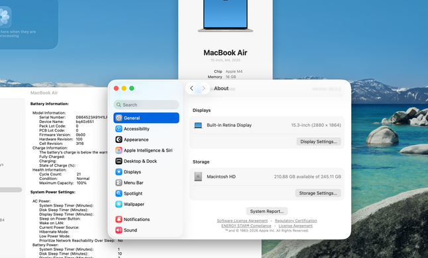Click System Power Settings heading
Viewport: 428px width, 258px height.
coord(53,192)
